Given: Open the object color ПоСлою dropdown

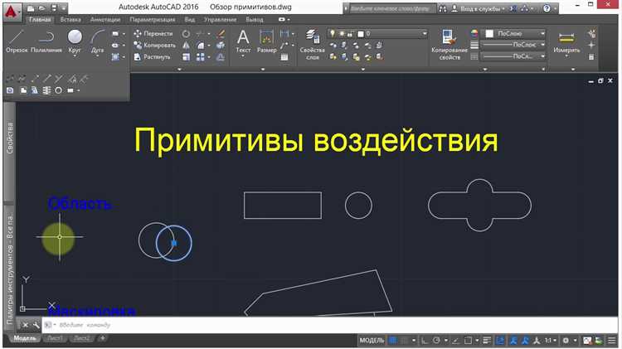Looking at the screenshot, I should click(x=513, y=34).
